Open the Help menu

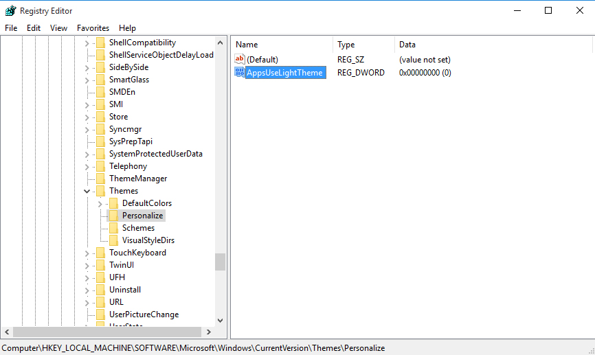[127, 28]
